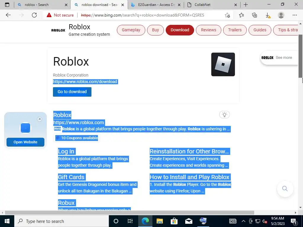Screen dimensions: 303x227
Task: Open a new tab with the plus icon
Action: point(246,5)
